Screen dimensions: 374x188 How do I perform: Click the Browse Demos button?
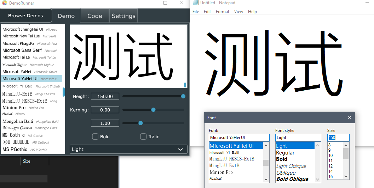25,16
